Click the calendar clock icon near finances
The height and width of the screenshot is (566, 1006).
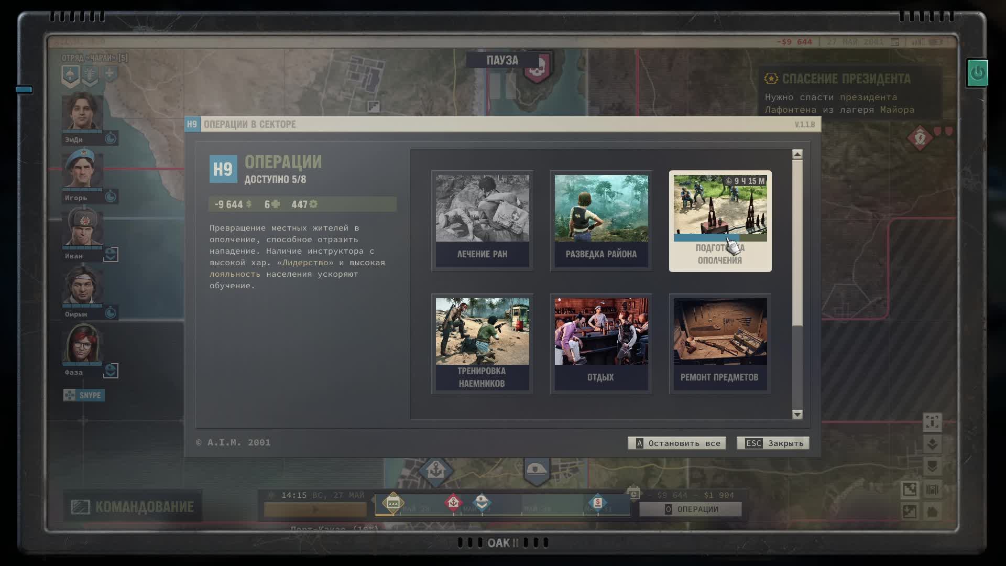[633, 493]
